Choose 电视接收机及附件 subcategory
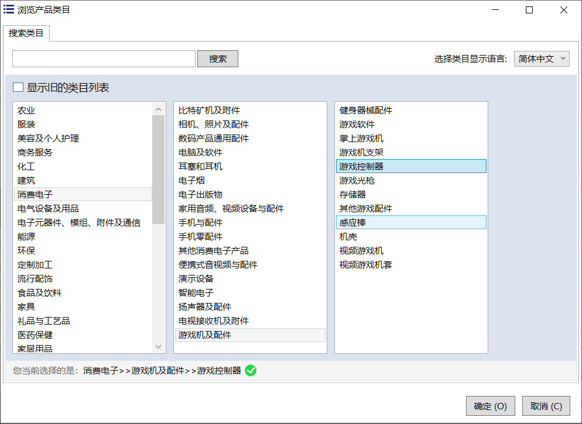582x424 pixels. click(250, 321)
